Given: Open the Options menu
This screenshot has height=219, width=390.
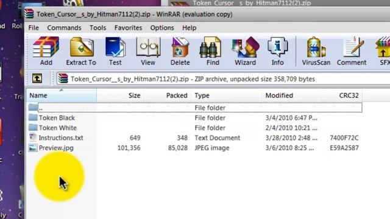Looking at the screenshot, I should pyautogui.click(x=162, y=27).
